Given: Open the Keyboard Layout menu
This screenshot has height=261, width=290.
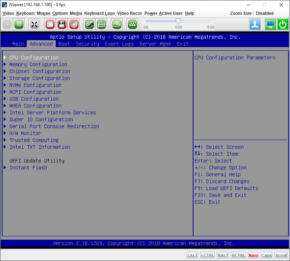Looking at the screenshot, I should [99, 13].
